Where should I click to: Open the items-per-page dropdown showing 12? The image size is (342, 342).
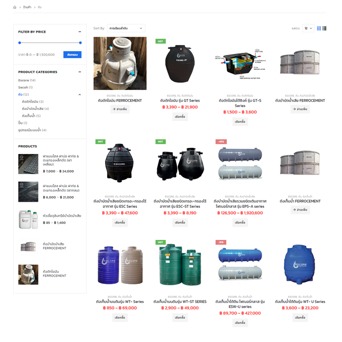[x=308, y=28]
